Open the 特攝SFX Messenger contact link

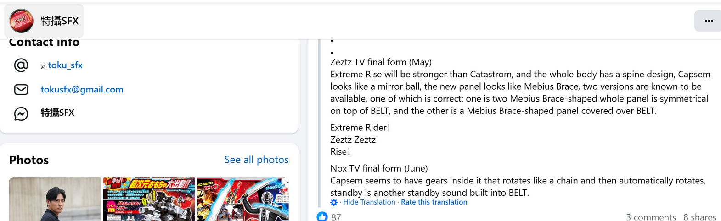click(x=57, y=113)
